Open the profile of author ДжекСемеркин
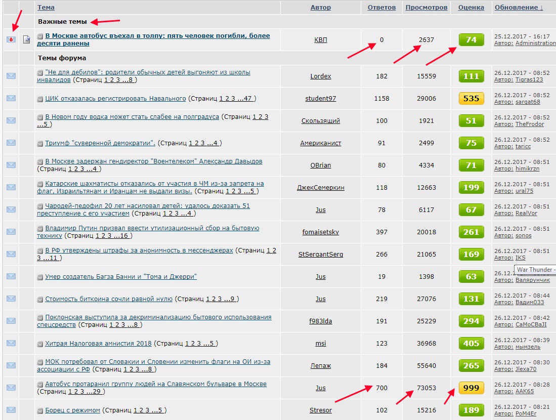Image resolution: width=556 pixels, height=420 pixels. (321, 188)
